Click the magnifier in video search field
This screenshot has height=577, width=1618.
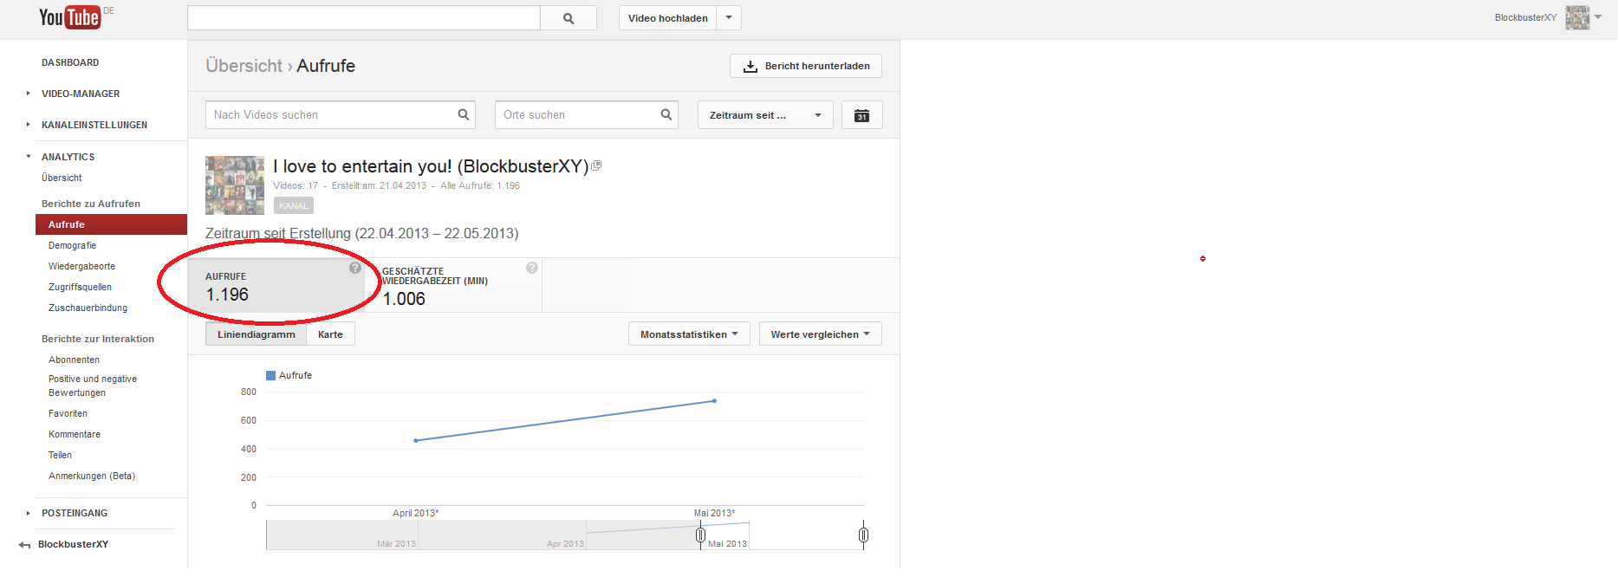pos(464,114)
